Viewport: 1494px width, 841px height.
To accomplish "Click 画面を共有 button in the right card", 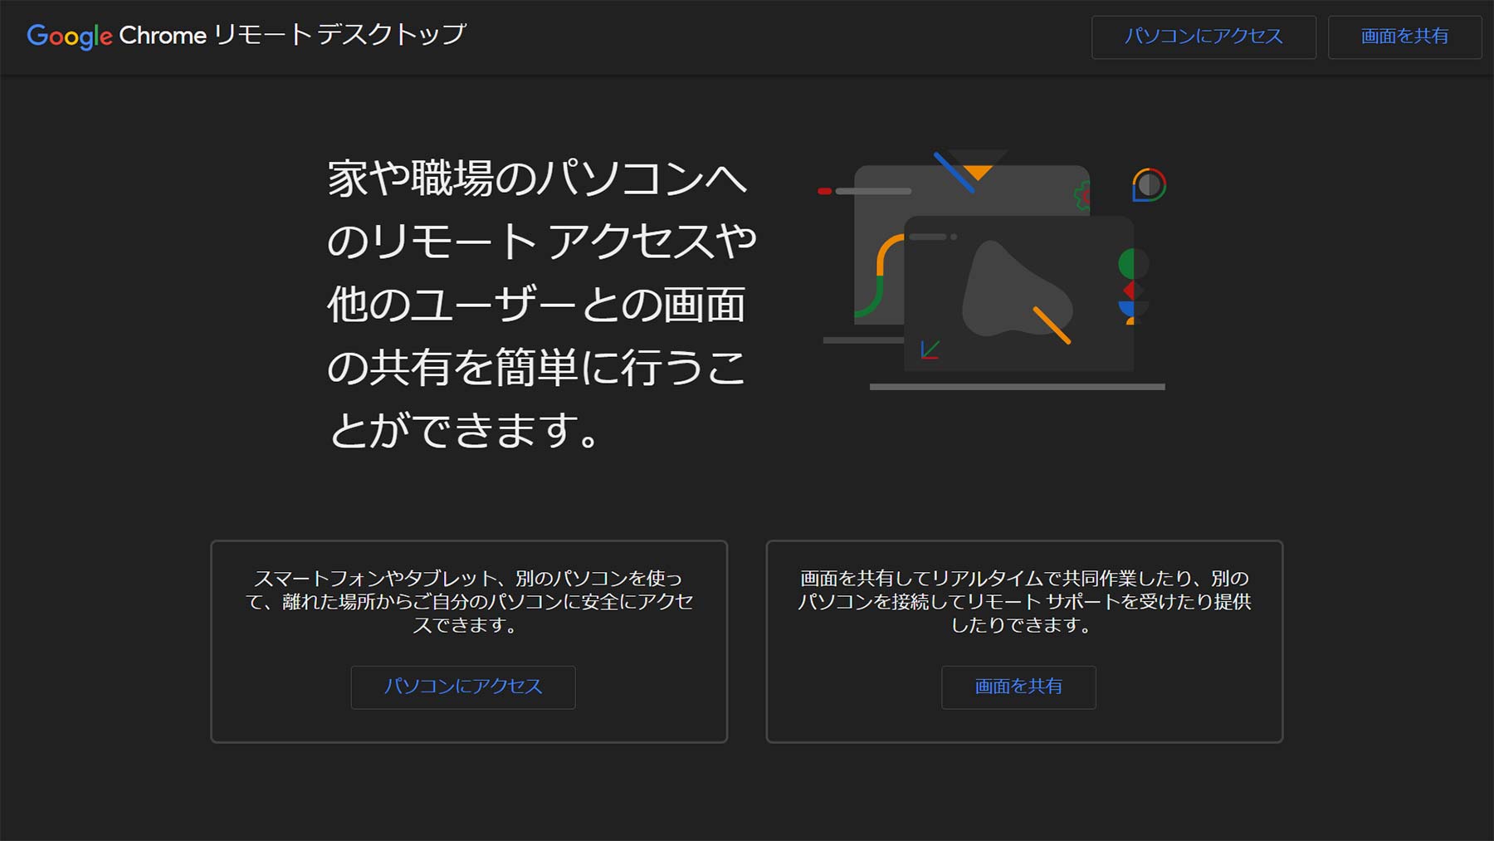I will click(x=1018, y=687).
